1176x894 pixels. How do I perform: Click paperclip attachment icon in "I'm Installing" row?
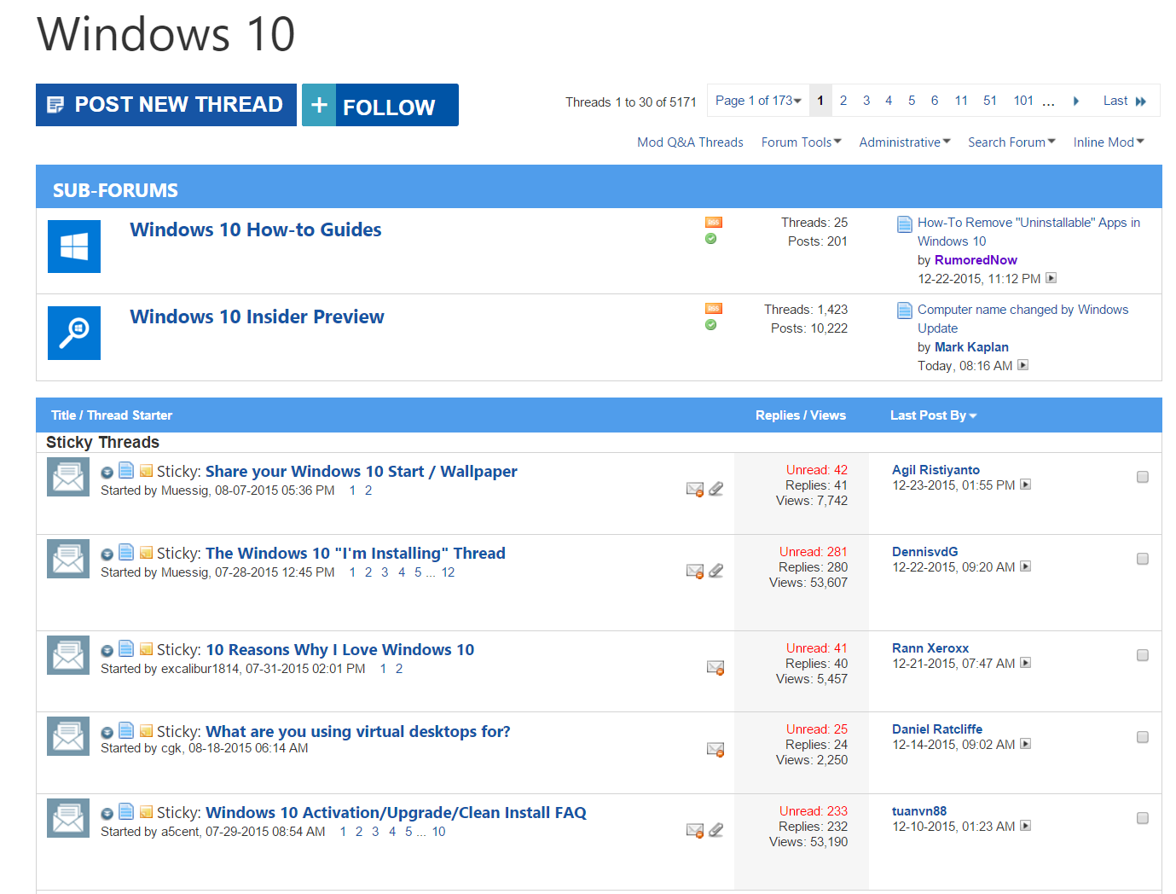coord(716,571)
